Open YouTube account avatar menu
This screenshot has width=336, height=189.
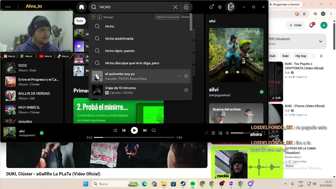click(x=324, y=25)
